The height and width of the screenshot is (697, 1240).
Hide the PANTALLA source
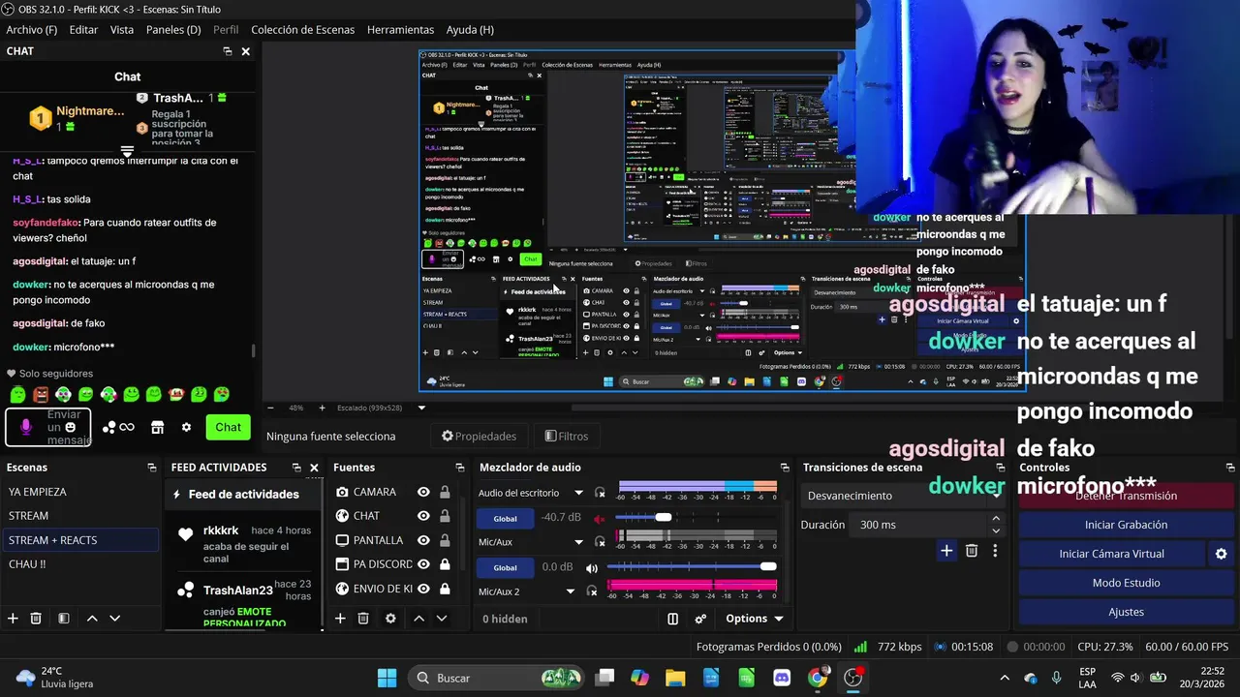[423, 540]
